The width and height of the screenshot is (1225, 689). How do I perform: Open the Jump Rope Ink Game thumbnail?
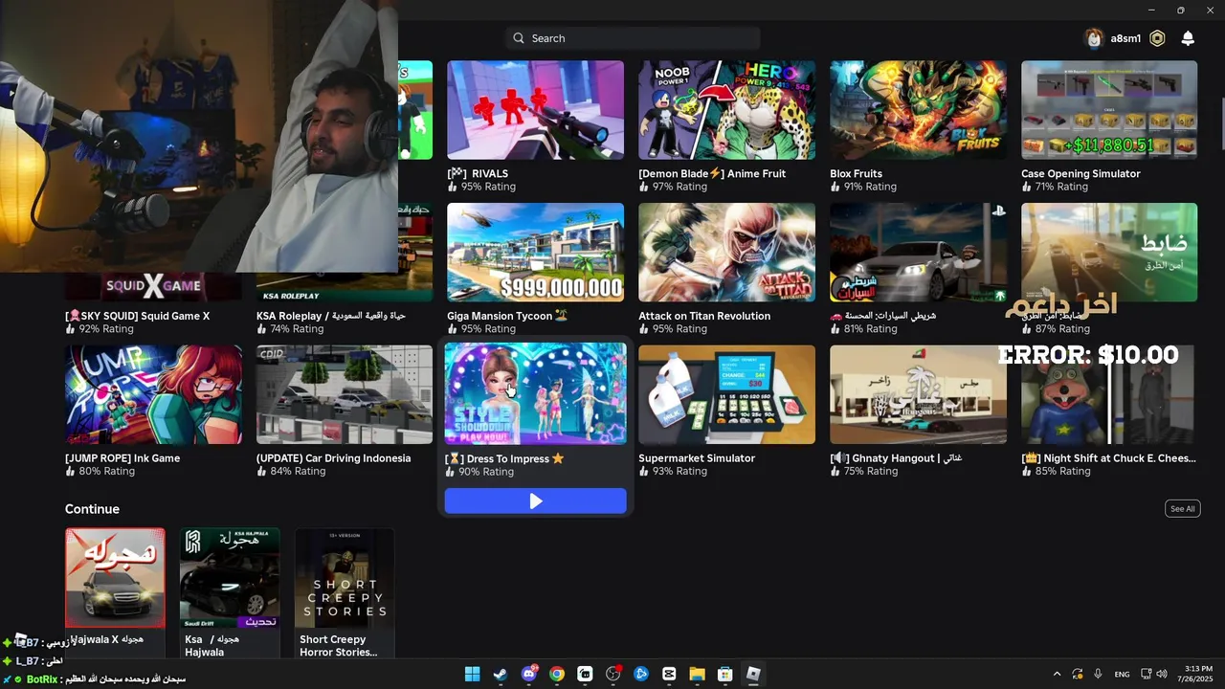[x=153, y=394]
